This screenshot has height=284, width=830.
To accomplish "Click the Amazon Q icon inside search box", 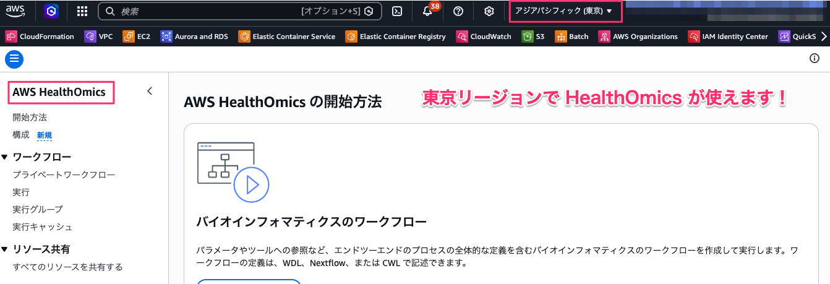I will click(369, 11).
